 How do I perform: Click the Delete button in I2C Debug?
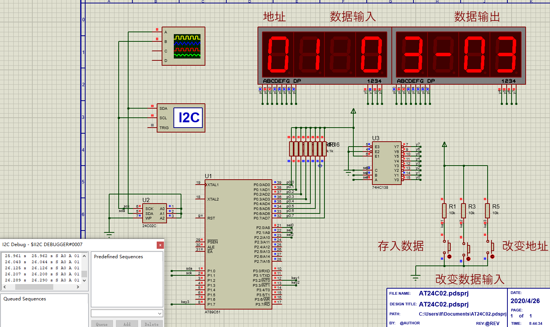click(151, 324)
